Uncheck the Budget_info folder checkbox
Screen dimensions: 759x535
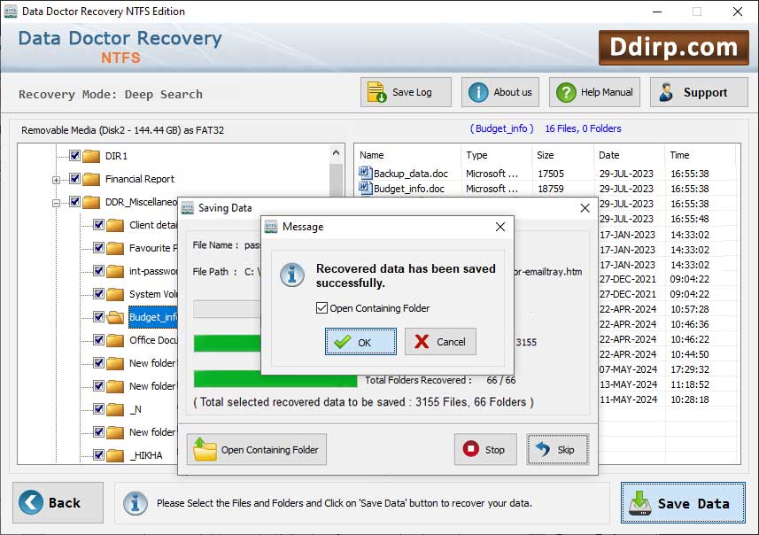pyautogui.click(x=98, y=316)
